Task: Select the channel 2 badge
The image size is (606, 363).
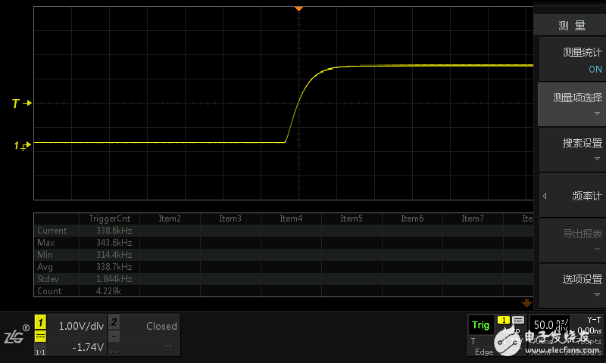Action: [114, 321]
